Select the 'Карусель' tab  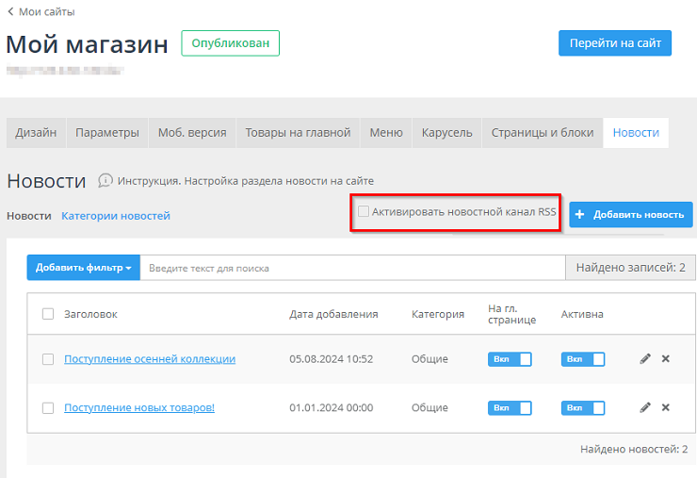446,133
